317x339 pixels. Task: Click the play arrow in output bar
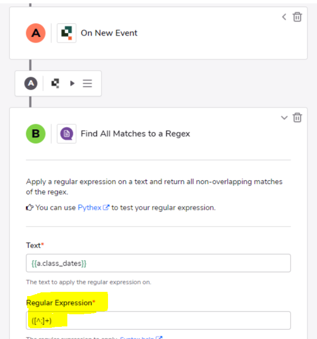coord(72,84)
